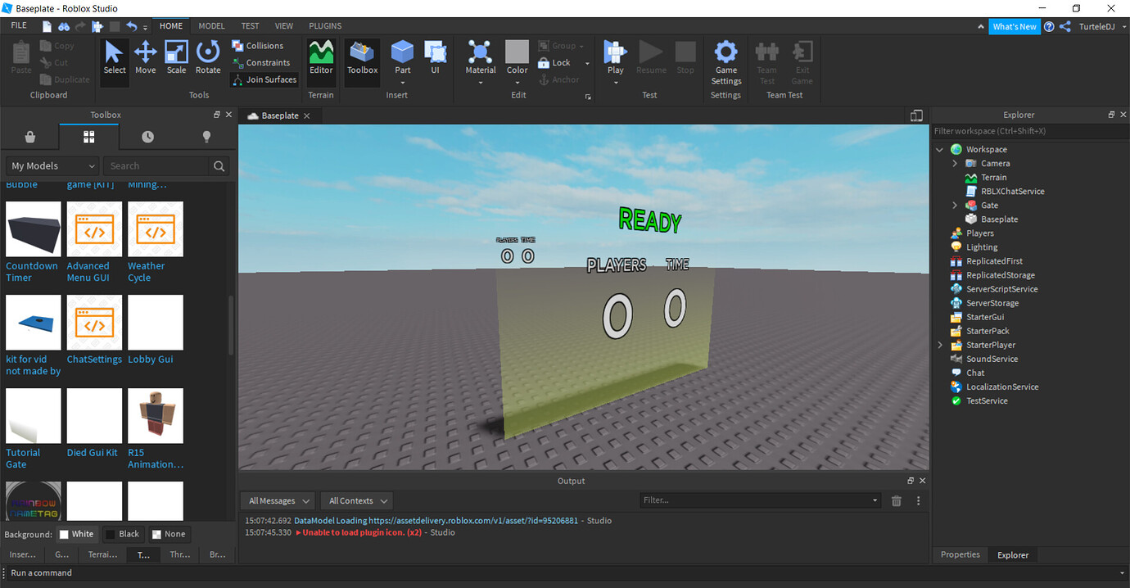Image resolution: width=1130 pixels, height=588 pixels.
Task: Select the Move tool in the ribbon
Action: click(145, 57)
